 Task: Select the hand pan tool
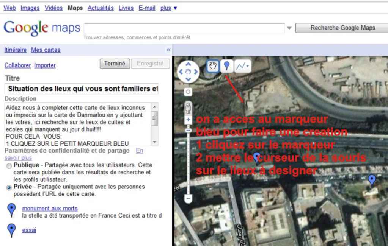[213, 66]
